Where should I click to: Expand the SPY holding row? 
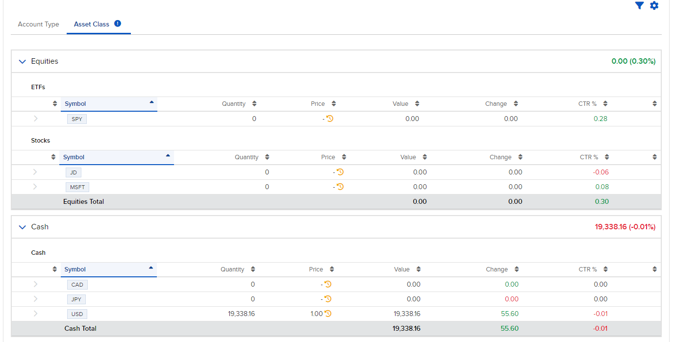tap(35, 119)
